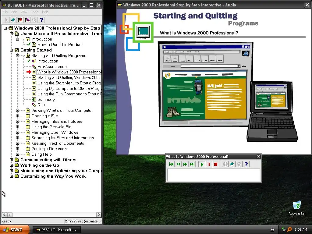Screen dimensions: 312x234
Task: Click the purple page toolbar icon
Action: coord(27,20)
